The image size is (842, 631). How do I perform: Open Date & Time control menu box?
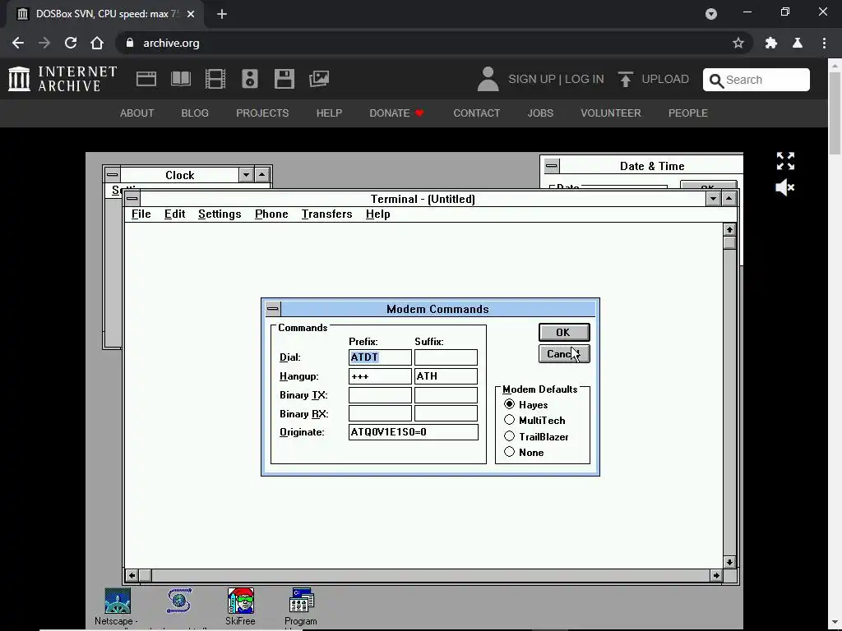[x=552, y=166]
